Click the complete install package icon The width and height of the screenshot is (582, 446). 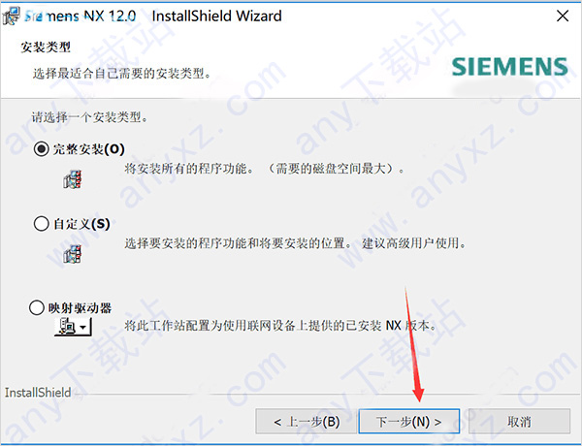[73, 179]
